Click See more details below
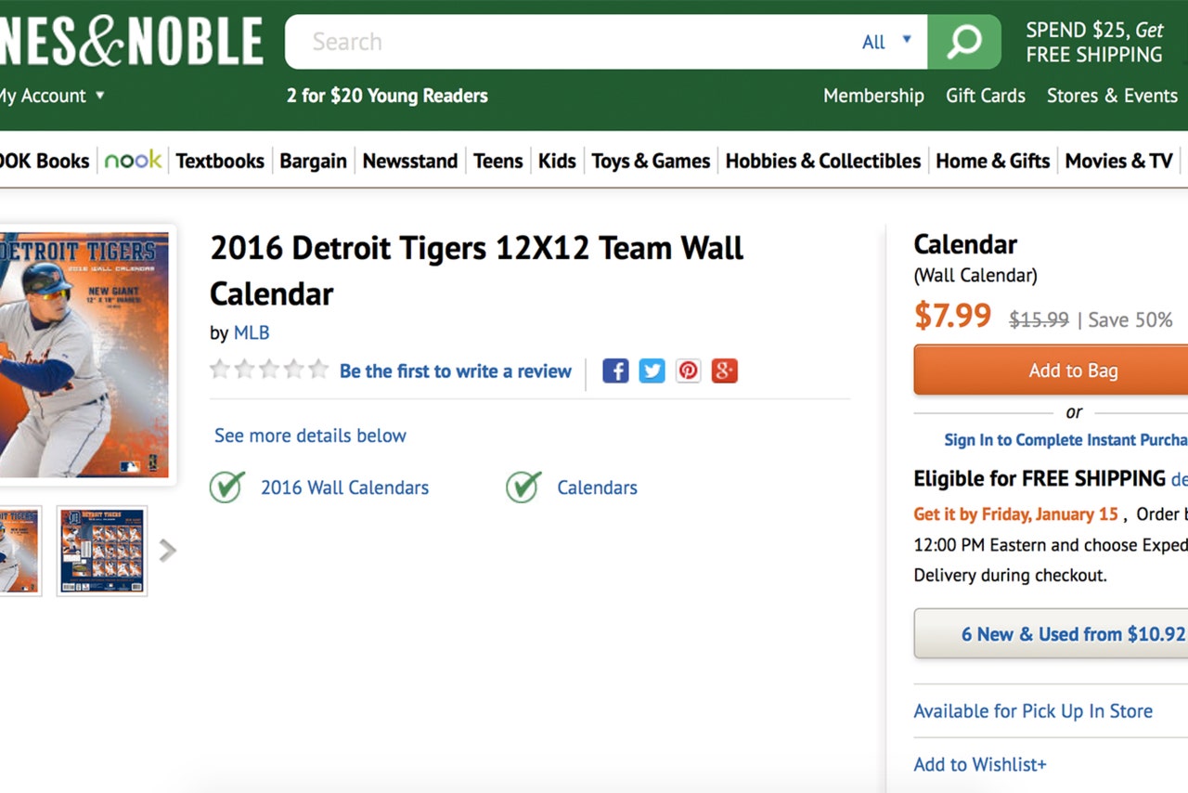 click(310, 435)
